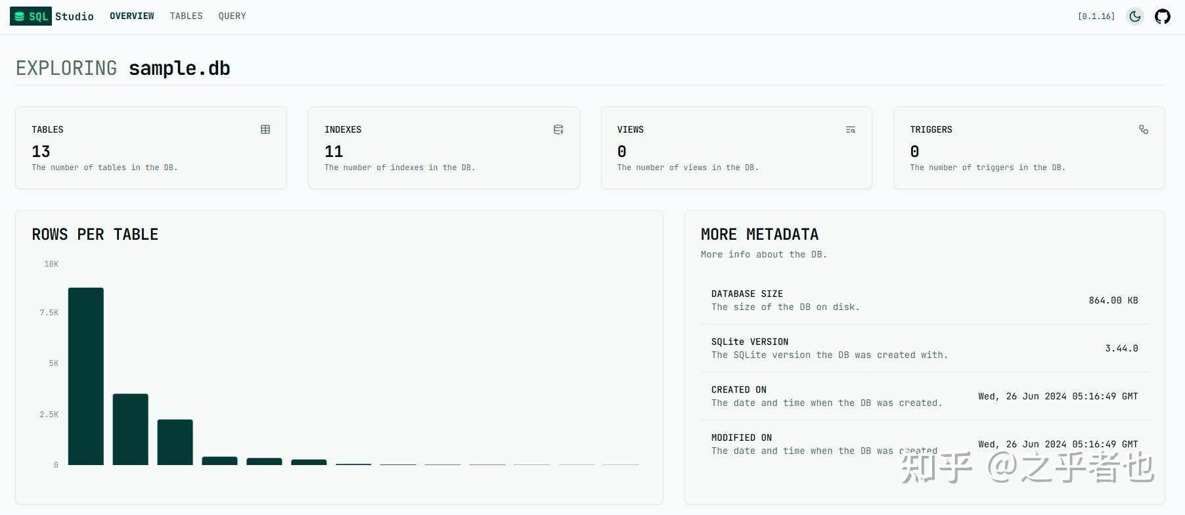Select the Indexes count card

click(x=443, y=148)
